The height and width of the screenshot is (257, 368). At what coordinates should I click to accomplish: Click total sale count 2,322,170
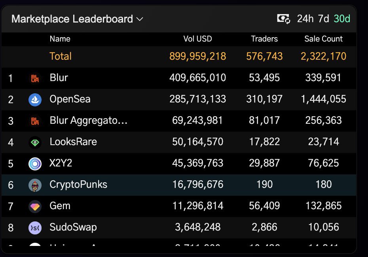[323, 56]
